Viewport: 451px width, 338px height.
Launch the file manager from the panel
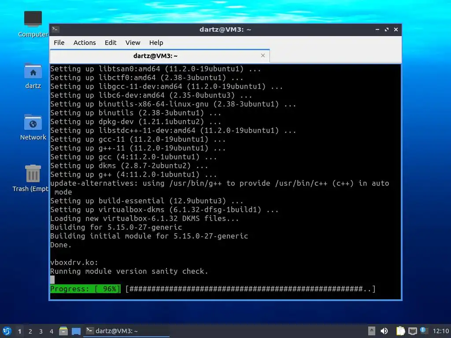pos(63,331)
